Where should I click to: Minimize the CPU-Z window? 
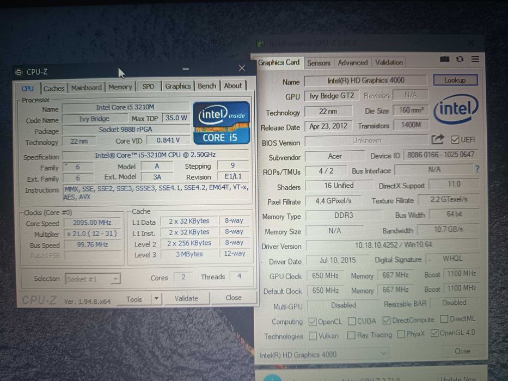(x=186, y=69)
